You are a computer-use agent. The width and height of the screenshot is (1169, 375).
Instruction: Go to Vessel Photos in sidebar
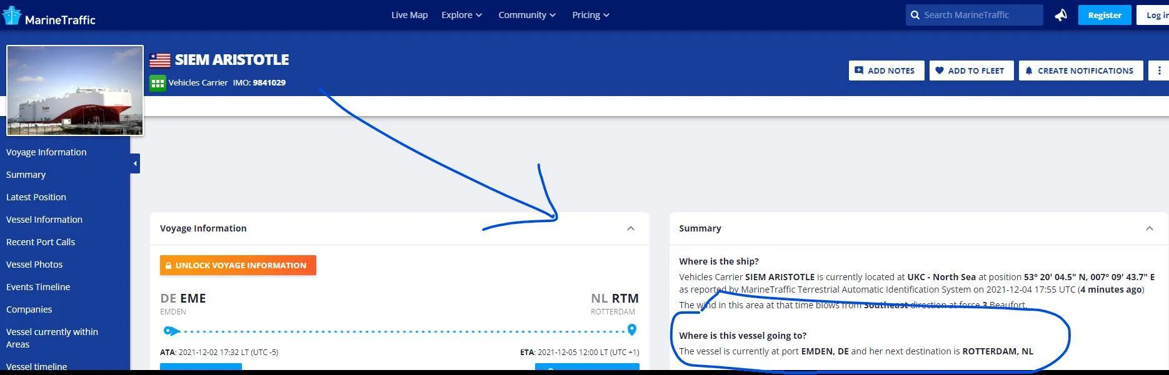coord(34,265)
